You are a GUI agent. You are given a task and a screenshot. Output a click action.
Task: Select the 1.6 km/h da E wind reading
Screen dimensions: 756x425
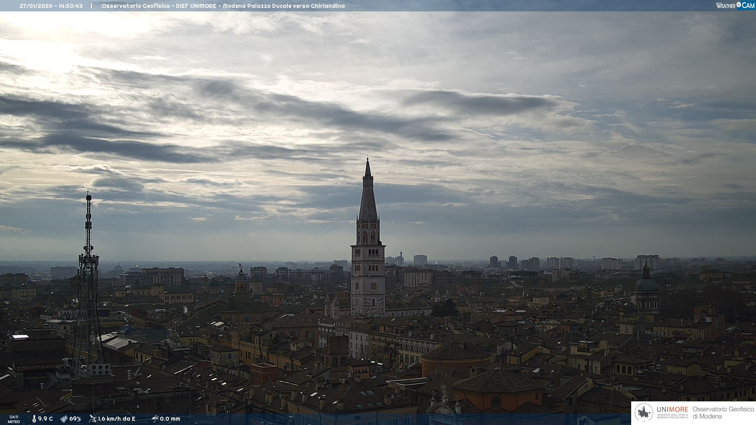(117, 419)
